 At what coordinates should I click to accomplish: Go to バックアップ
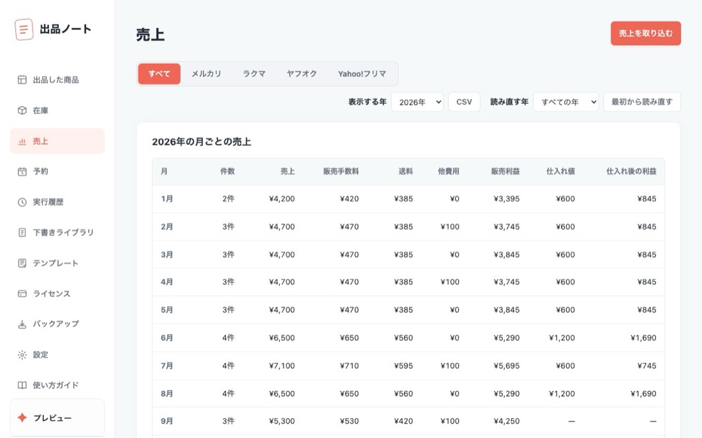(x=57, y=325)
